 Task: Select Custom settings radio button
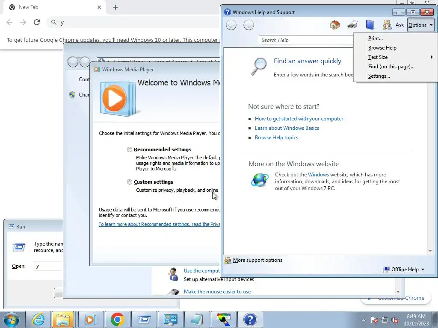pyautogui.click(x=129, y=182)
